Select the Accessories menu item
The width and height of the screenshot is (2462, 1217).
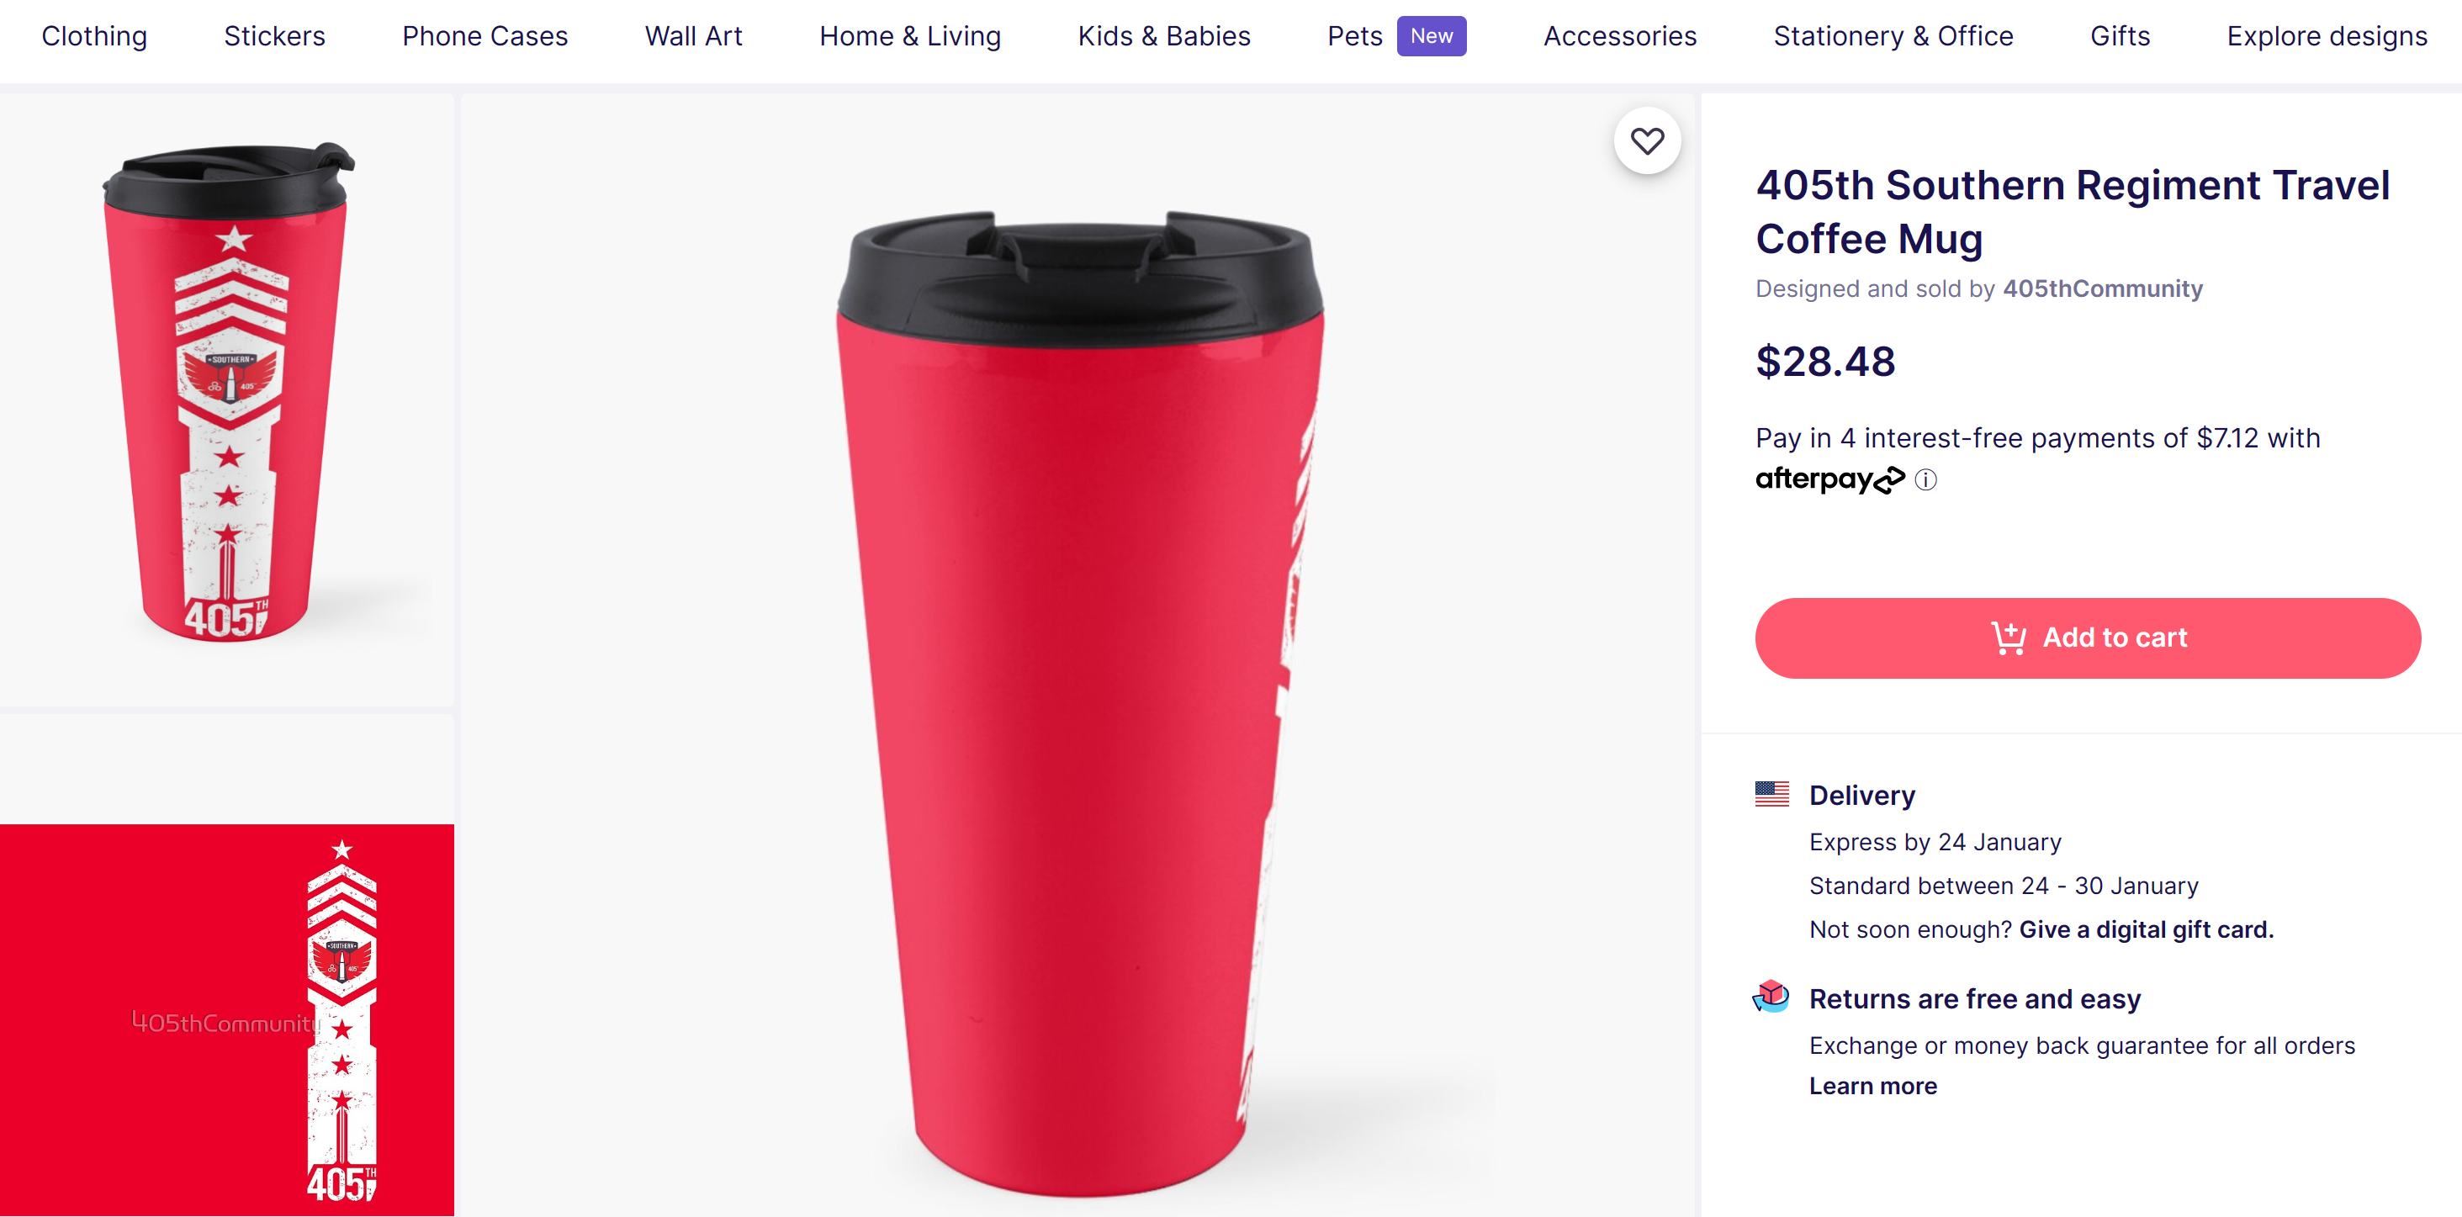[1619, 36]
